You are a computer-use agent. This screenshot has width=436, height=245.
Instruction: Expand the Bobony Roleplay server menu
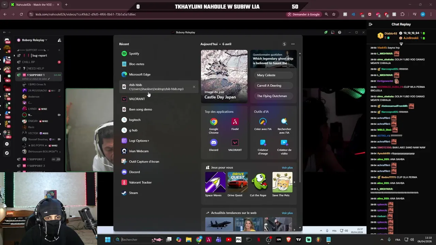pyautogui.click(x=35, y=40)
